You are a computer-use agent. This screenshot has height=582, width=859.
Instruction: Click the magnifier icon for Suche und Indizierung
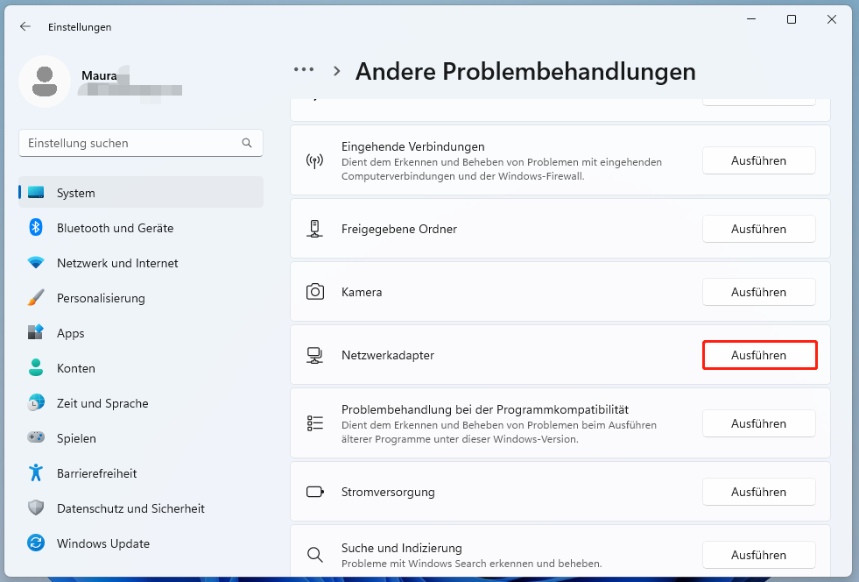315,555
